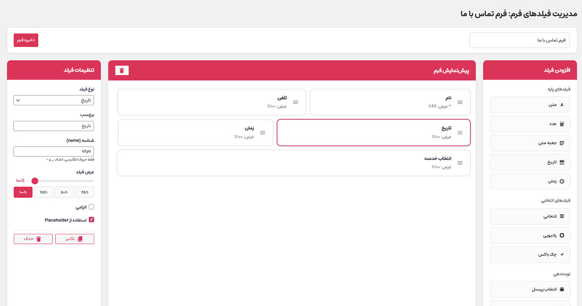Set field width to 25%
The image size is (582, 306).
[85, 192]
